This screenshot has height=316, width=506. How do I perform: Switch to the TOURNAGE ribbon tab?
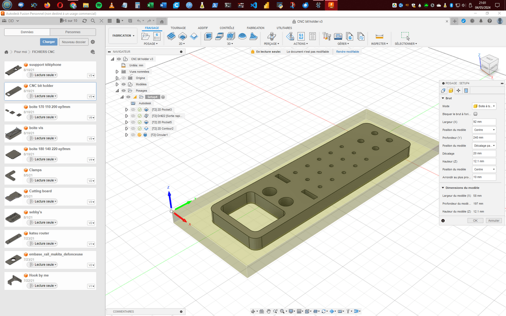pos(178,28)
